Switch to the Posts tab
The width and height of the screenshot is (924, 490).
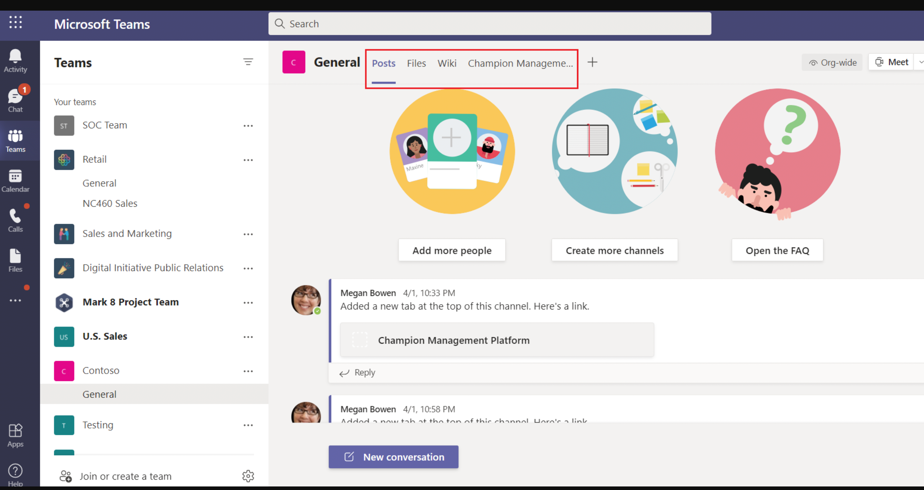tap(383, 63)
